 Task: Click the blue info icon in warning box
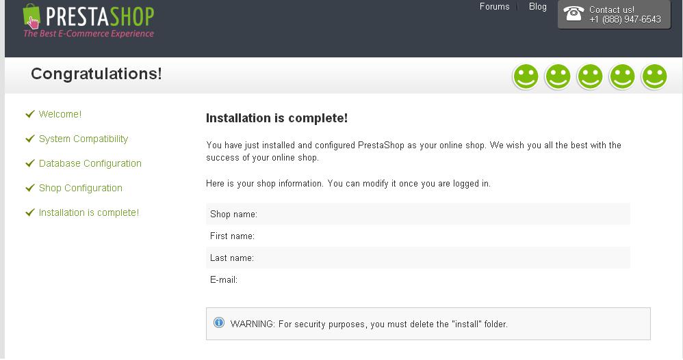coord(219,322)
